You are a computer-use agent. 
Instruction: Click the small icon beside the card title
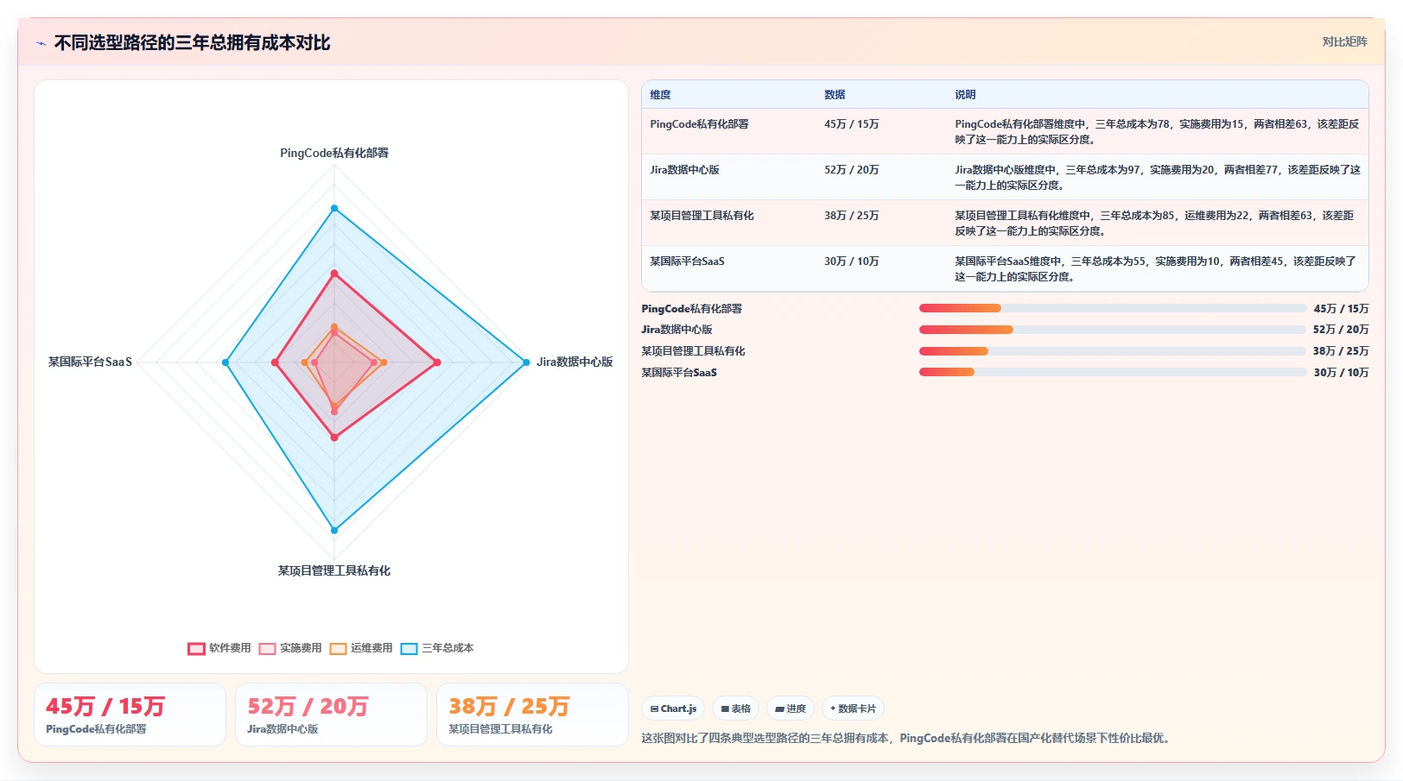(x=41, y=43)
